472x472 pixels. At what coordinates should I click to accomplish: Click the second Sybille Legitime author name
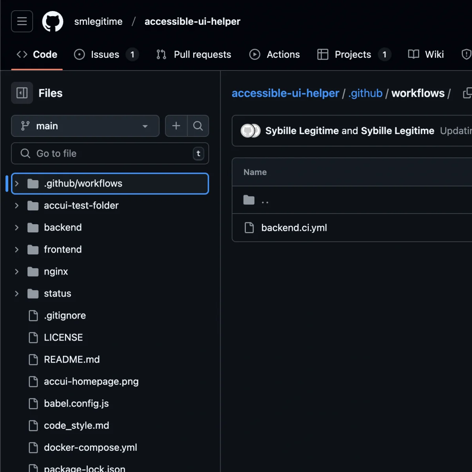(398, 131)
